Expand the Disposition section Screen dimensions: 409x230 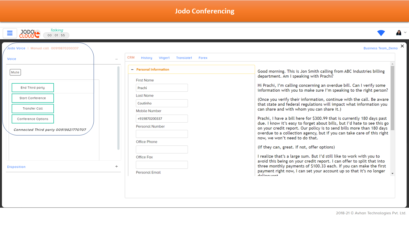click(117, 166)
